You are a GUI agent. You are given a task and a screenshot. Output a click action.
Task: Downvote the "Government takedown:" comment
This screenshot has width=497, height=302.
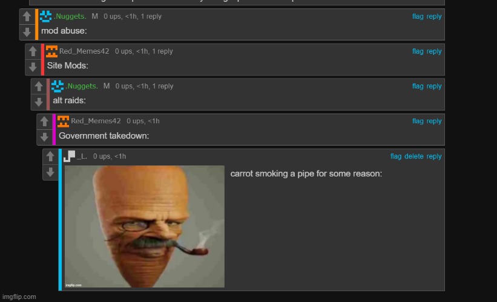point(44,137)
